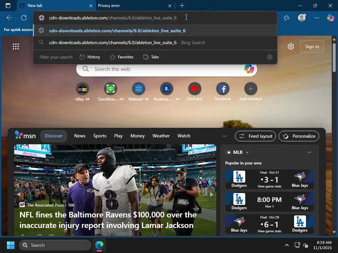Open MLB card more options
This screenshot has height=253, width=338.
point(309,152)
